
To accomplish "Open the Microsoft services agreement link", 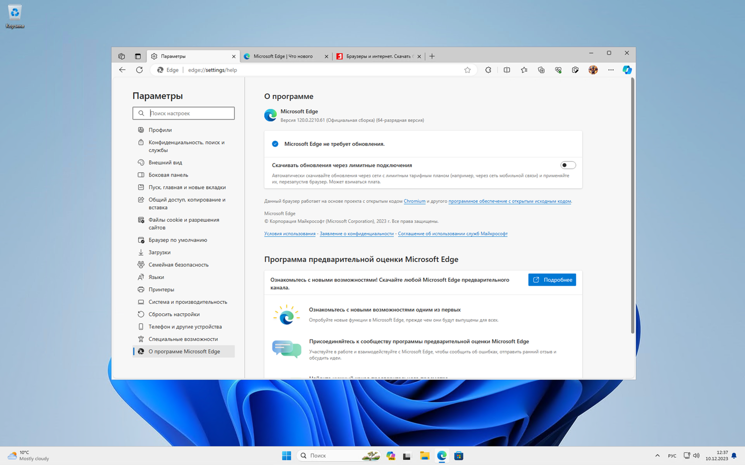I will [x=452, y=234].
